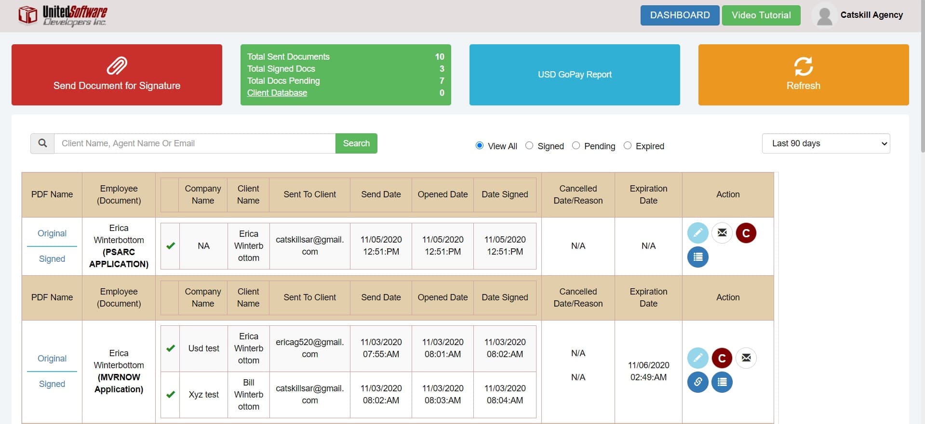Open the list icon in the MVRNOW application row
Image resolution: width=925 pixels, height=424 pixels.
[722, 382]
